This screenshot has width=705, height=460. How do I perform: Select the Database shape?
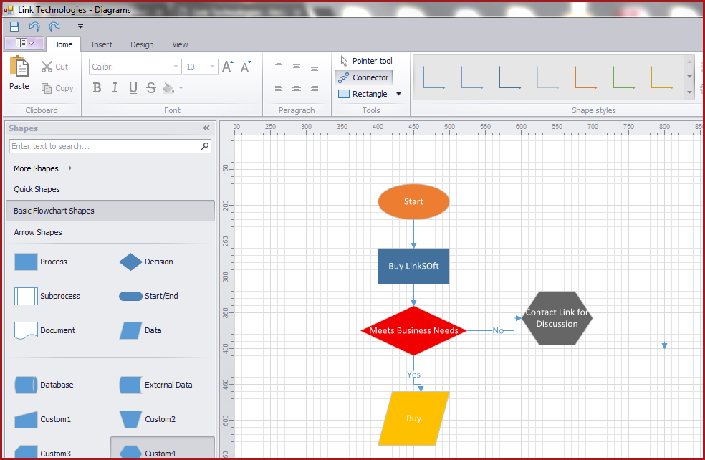(x=44, y=385)
